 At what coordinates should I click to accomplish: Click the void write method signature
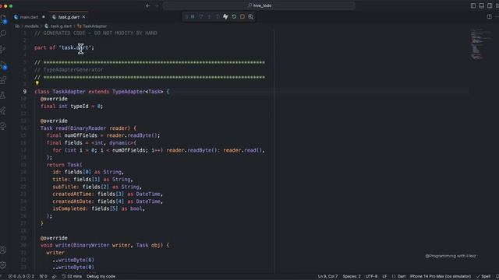coord(104,245)
